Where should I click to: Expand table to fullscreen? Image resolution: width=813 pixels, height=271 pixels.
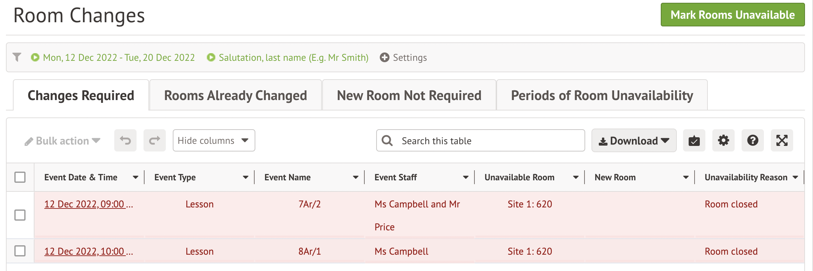coord(782,140)
